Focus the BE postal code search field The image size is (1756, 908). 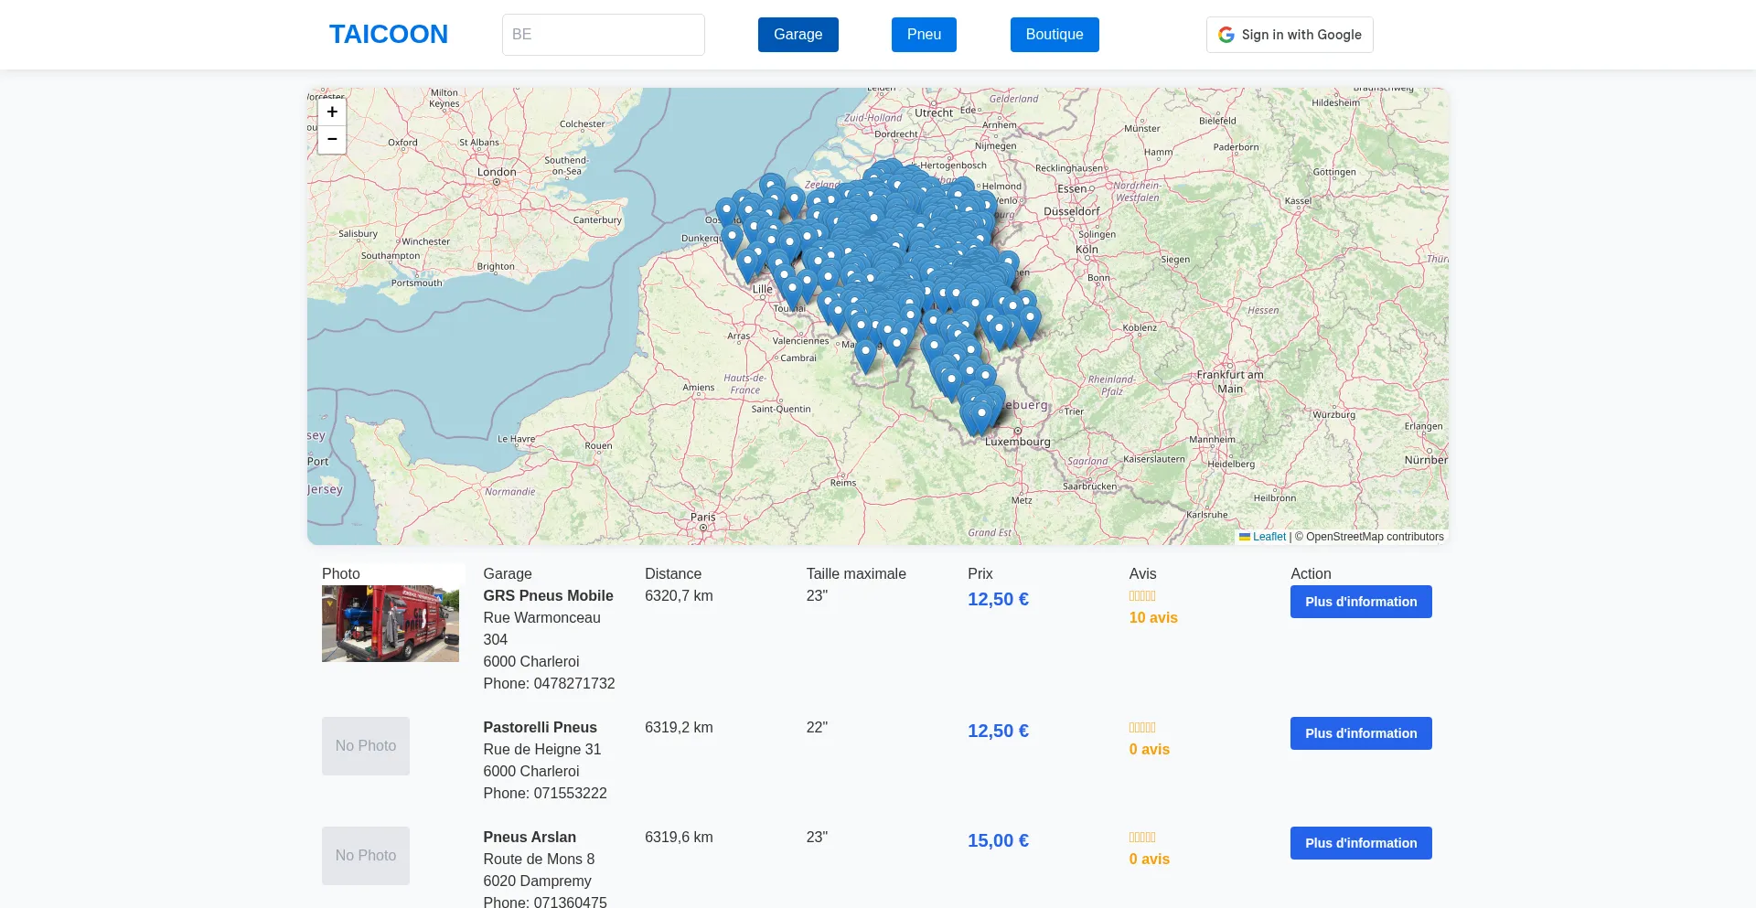(603, 35)
